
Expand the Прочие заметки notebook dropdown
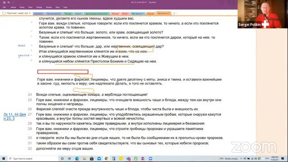coord(30,13)
